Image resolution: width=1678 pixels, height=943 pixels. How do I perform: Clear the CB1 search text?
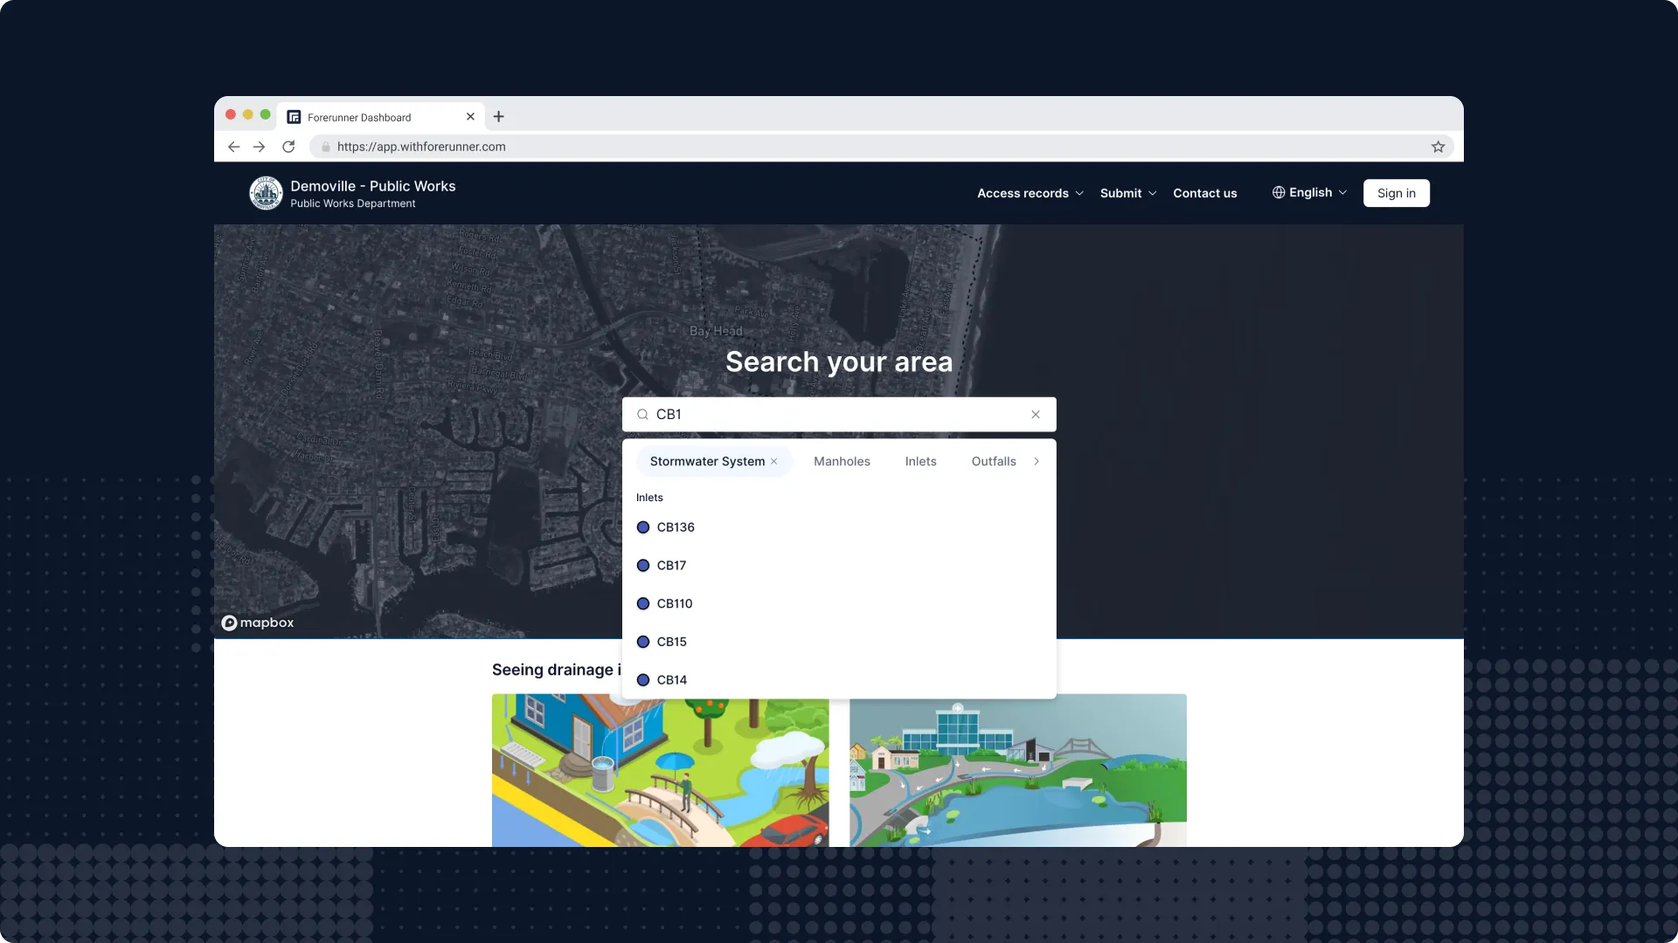[x=1036, y=415]
